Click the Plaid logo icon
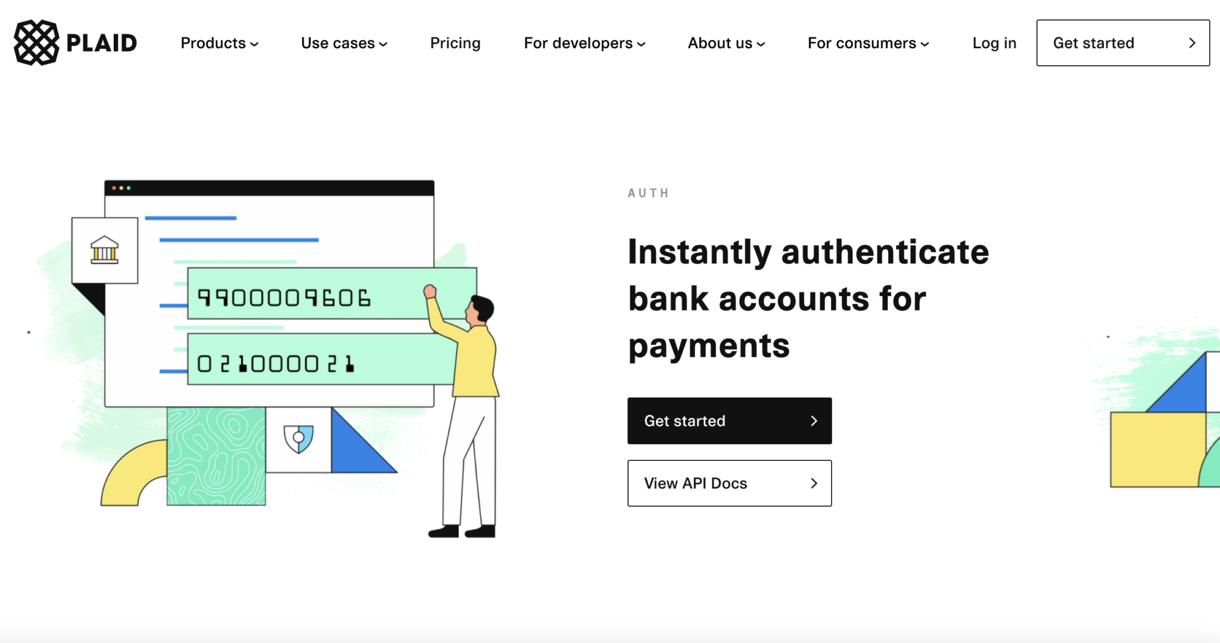This screenshot has width=1220, height=643. coord(36,42)
